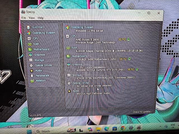Maximize the Speccy window
The width and height of the screenshot is (179, 134).
pos(149,13)
